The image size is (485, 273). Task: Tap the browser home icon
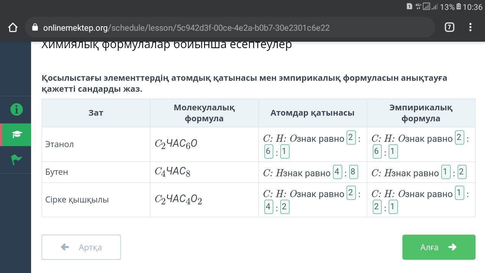click(x=13, y=28)
